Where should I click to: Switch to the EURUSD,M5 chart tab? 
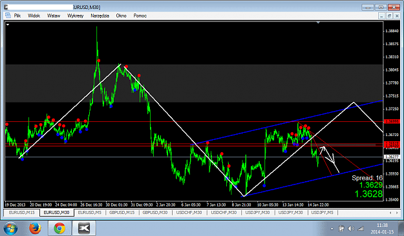click(x=89, y=213)
